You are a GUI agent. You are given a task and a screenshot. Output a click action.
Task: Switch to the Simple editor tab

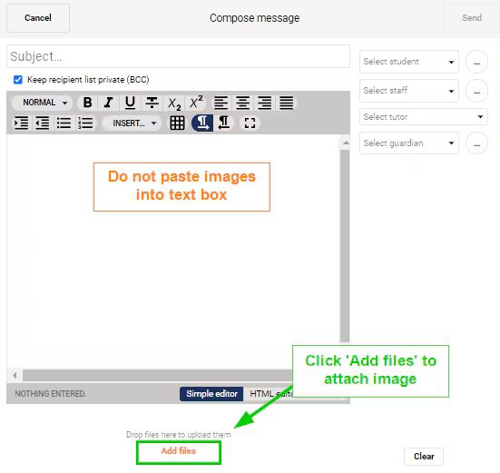tap(211, 394)
